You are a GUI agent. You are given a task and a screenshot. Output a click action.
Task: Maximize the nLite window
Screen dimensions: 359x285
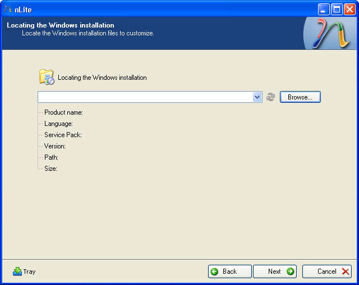click(x=337, y=10)
